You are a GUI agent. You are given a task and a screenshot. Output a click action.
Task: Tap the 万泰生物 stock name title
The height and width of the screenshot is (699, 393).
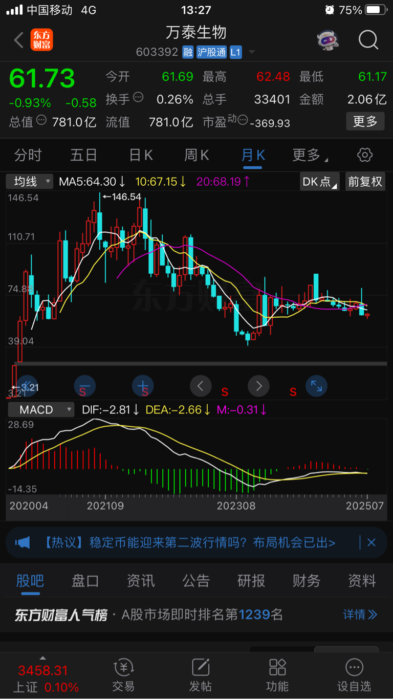click(196, 33)
